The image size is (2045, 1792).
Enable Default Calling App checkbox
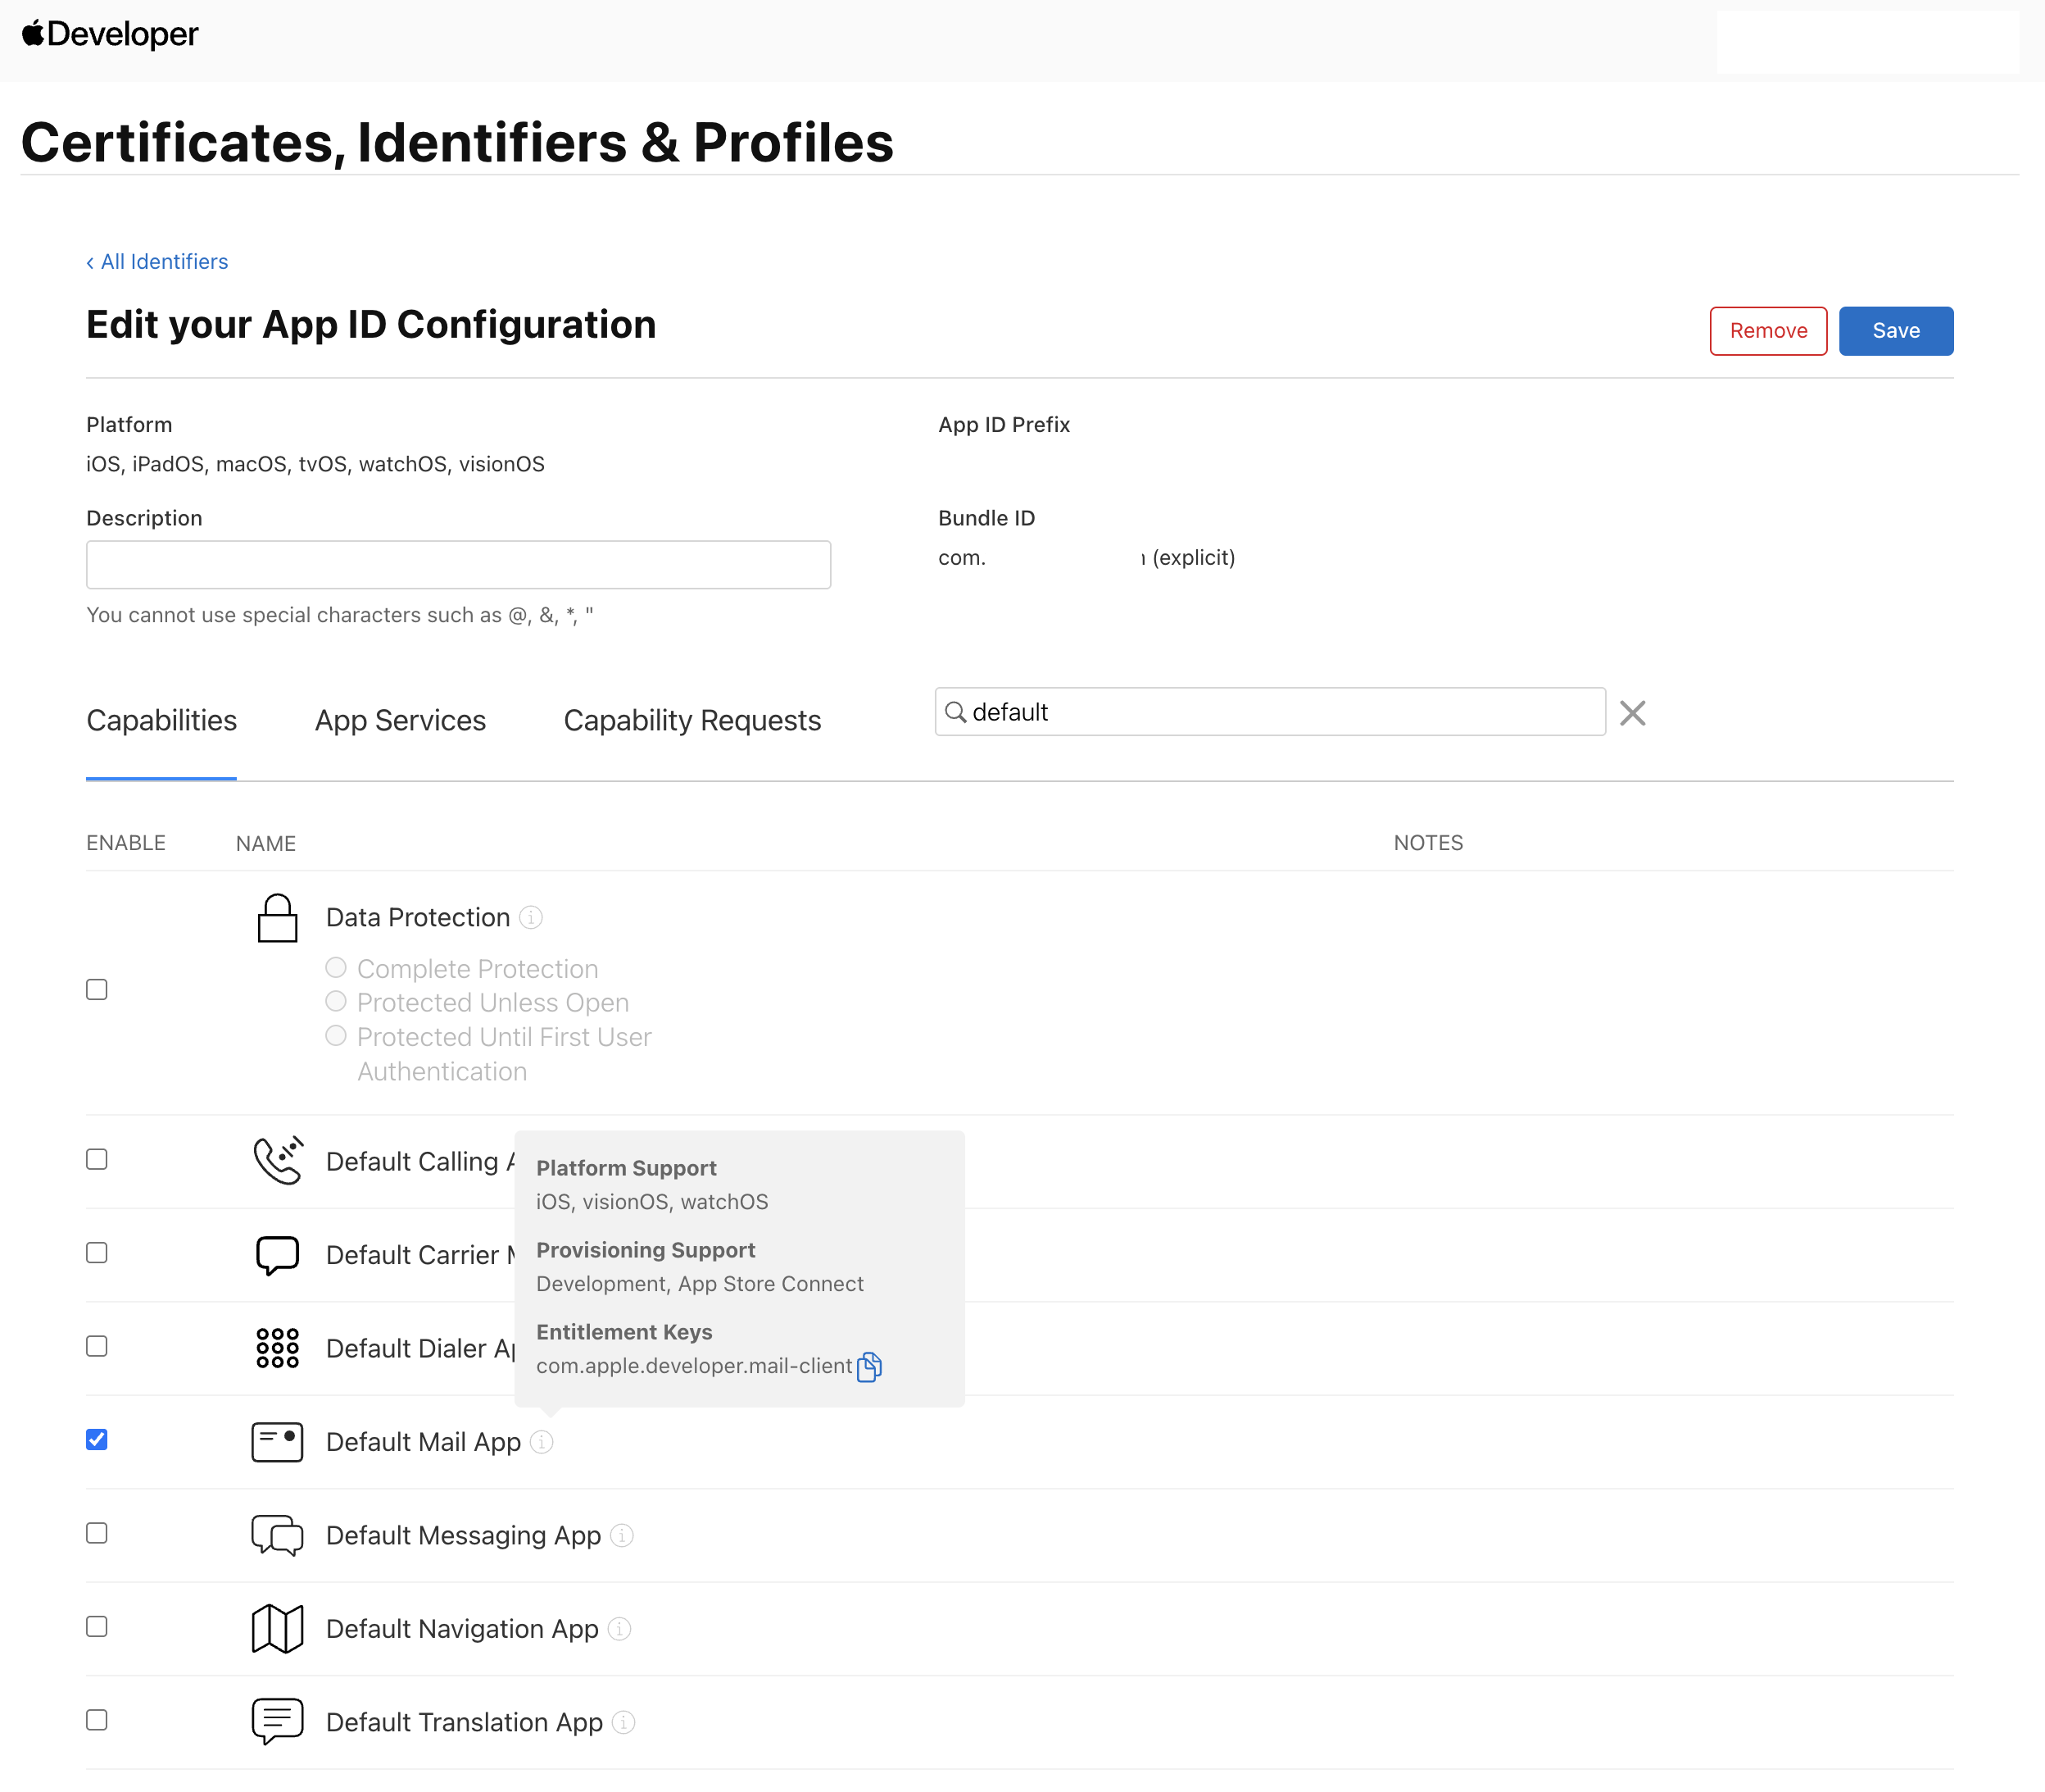(x=97, y=1160)
